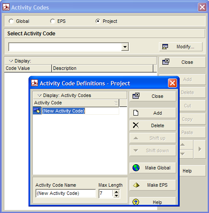
Task: Click the Cut button in Activity Codes window
Action: 193,106
